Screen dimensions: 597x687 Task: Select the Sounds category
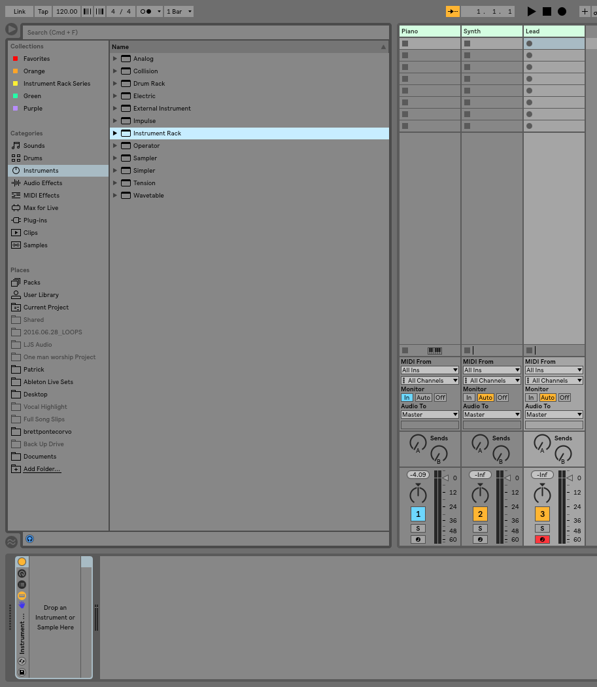[34, 146]
